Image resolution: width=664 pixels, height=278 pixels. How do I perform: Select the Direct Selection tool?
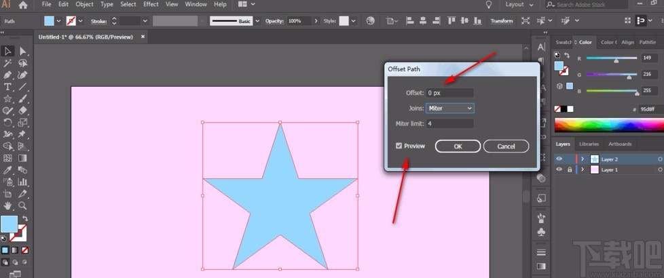(22, 52)
